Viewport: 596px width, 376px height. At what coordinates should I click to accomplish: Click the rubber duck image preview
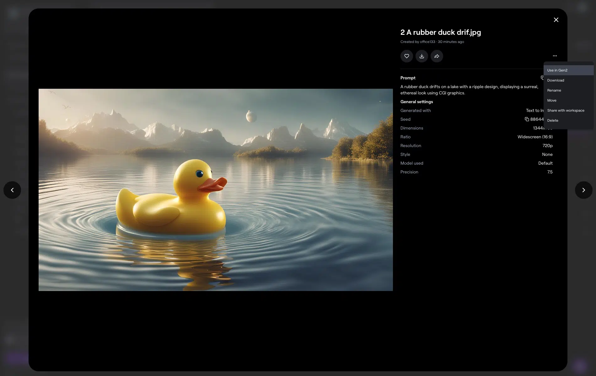(x=216, y=190)
